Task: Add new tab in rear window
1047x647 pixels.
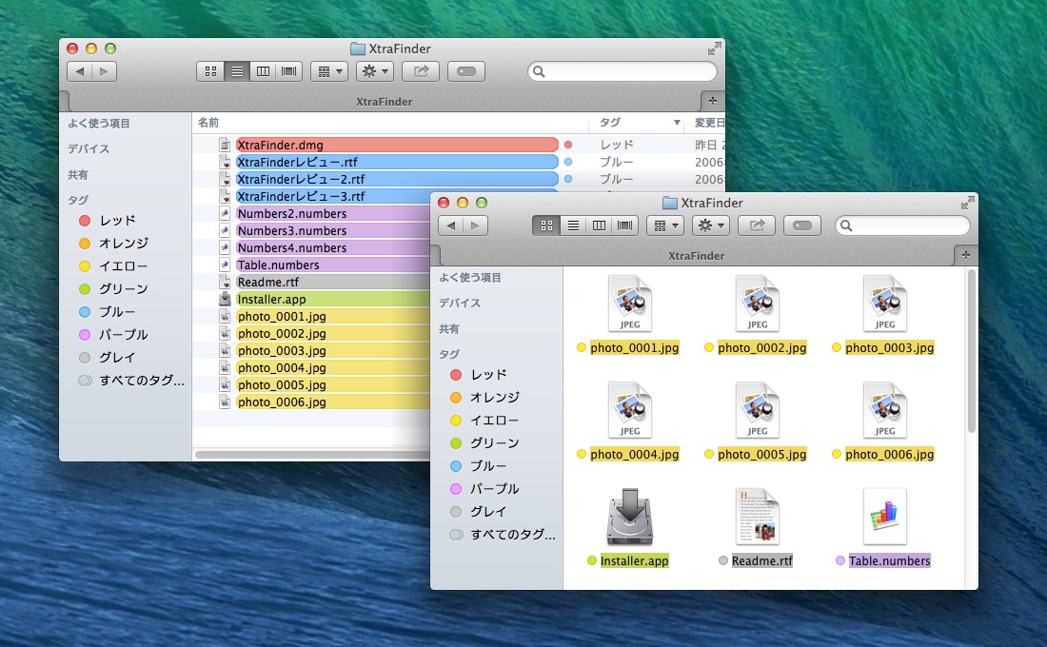Action: tap(713, 101)
